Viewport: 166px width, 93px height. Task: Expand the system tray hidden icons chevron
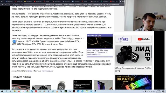143,91
